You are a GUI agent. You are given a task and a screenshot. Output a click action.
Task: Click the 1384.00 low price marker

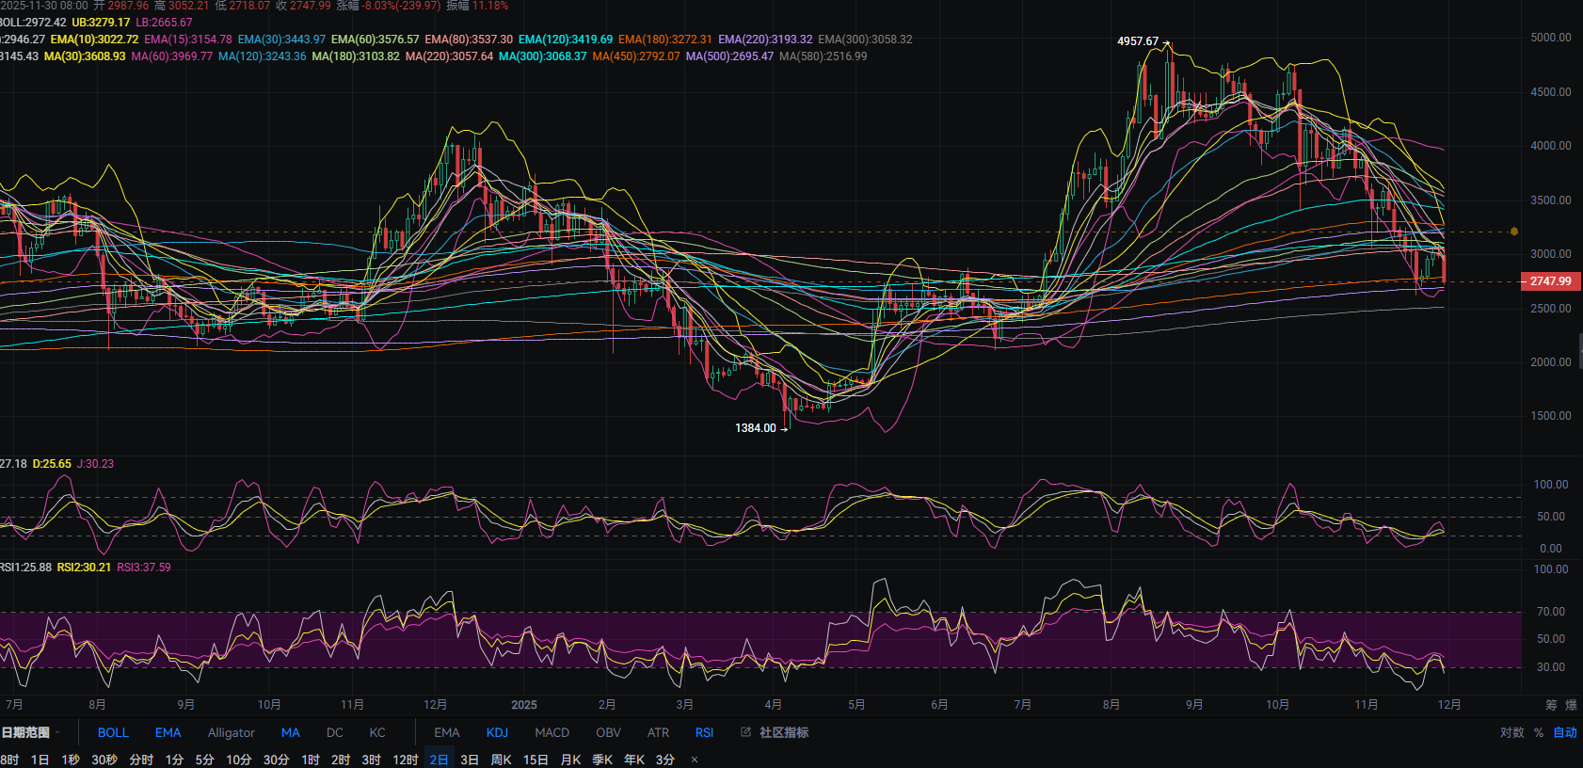click(756, 428)
